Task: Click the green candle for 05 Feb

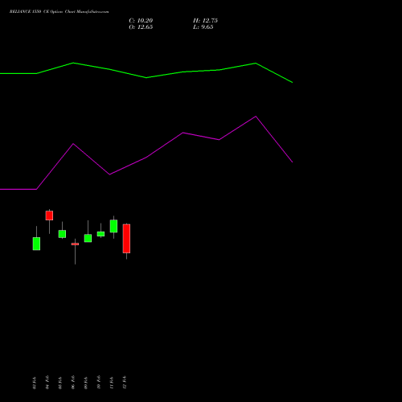Action: 62,234
